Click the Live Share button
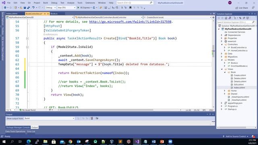The image size is (258, 145). pos(242,8)
